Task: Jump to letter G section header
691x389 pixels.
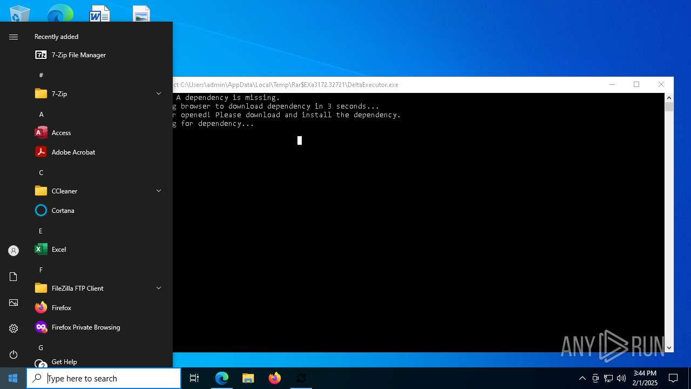Action: point(41,347)
